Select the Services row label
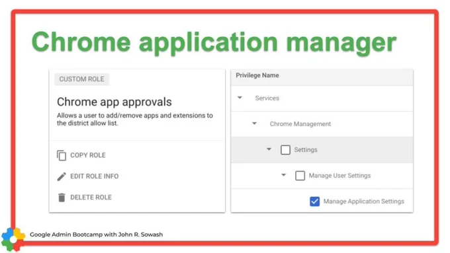 point(267,98)
